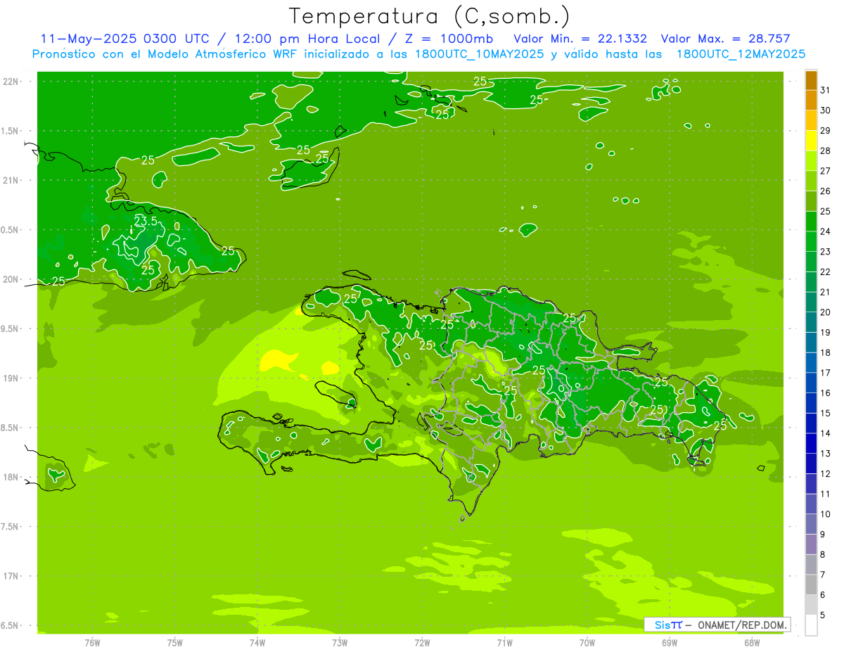The height and width of the screenshot is (652, 844).
Task: Select the date text "11-May-2025 0300 UTC"
Action: pos(124,39)
